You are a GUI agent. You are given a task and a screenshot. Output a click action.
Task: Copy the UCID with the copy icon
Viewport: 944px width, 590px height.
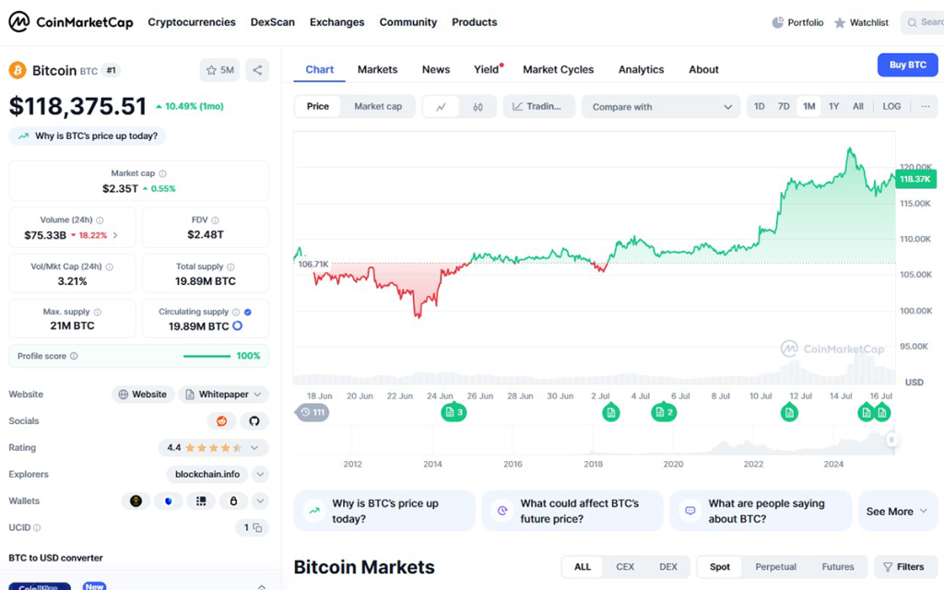tap(258, 528)
